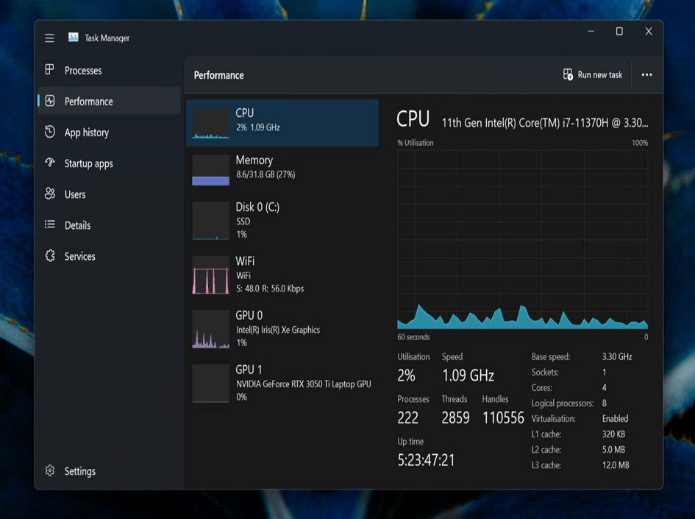Click the Task Manager app icon
The width and height of the screenshot is (695, 519).
[x=74, y=38]
